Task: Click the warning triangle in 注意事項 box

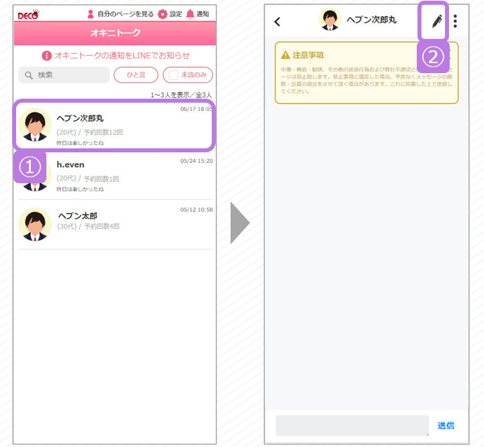Action: coord(286,55)
